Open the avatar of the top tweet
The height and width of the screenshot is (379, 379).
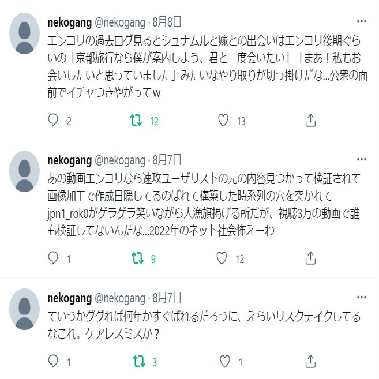(25, 33)
